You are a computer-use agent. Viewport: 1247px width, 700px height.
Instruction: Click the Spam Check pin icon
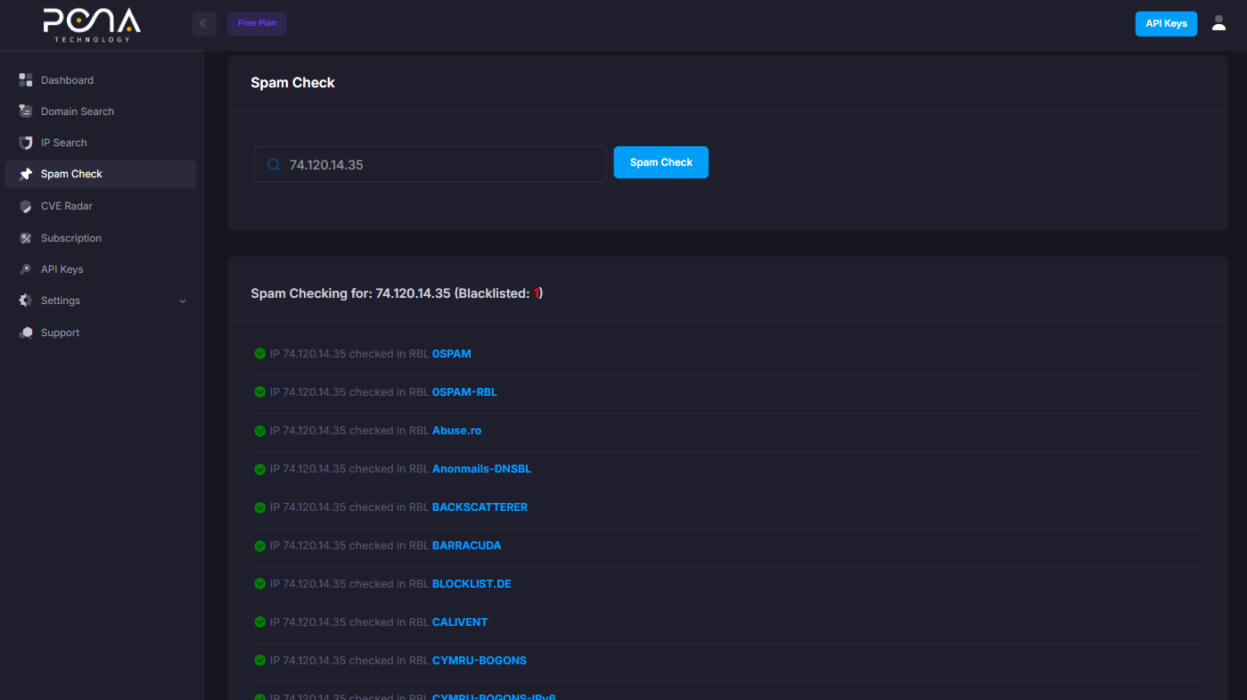point(26,174)
